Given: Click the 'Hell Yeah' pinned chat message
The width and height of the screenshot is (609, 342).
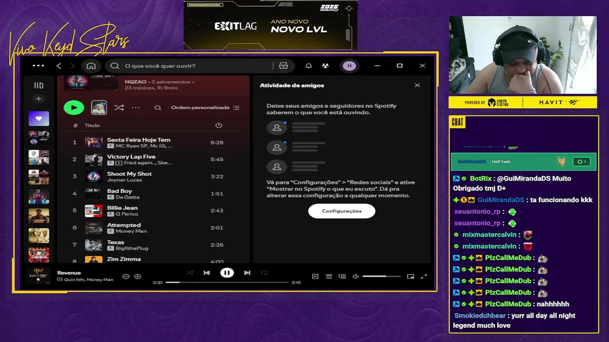Looking at the screenshot, I should (x=523, y=161).
